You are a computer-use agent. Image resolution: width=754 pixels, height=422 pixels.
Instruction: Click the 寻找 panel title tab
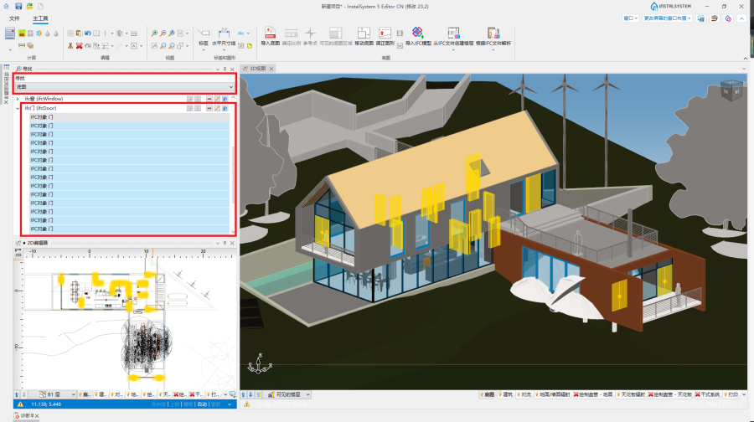(24, 69)
